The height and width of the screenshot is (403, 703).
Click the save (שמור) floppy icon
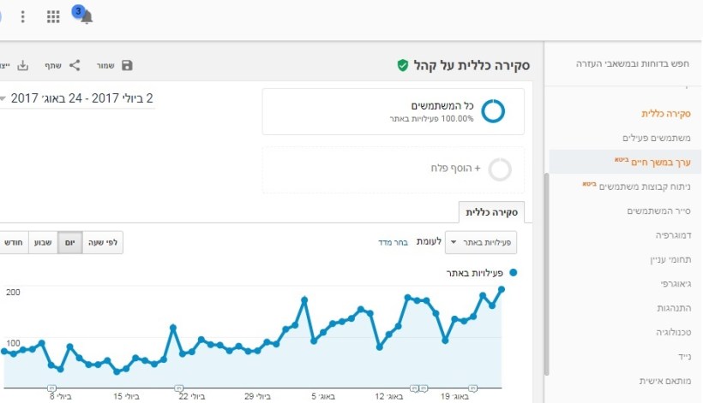(x=128, y=66)
